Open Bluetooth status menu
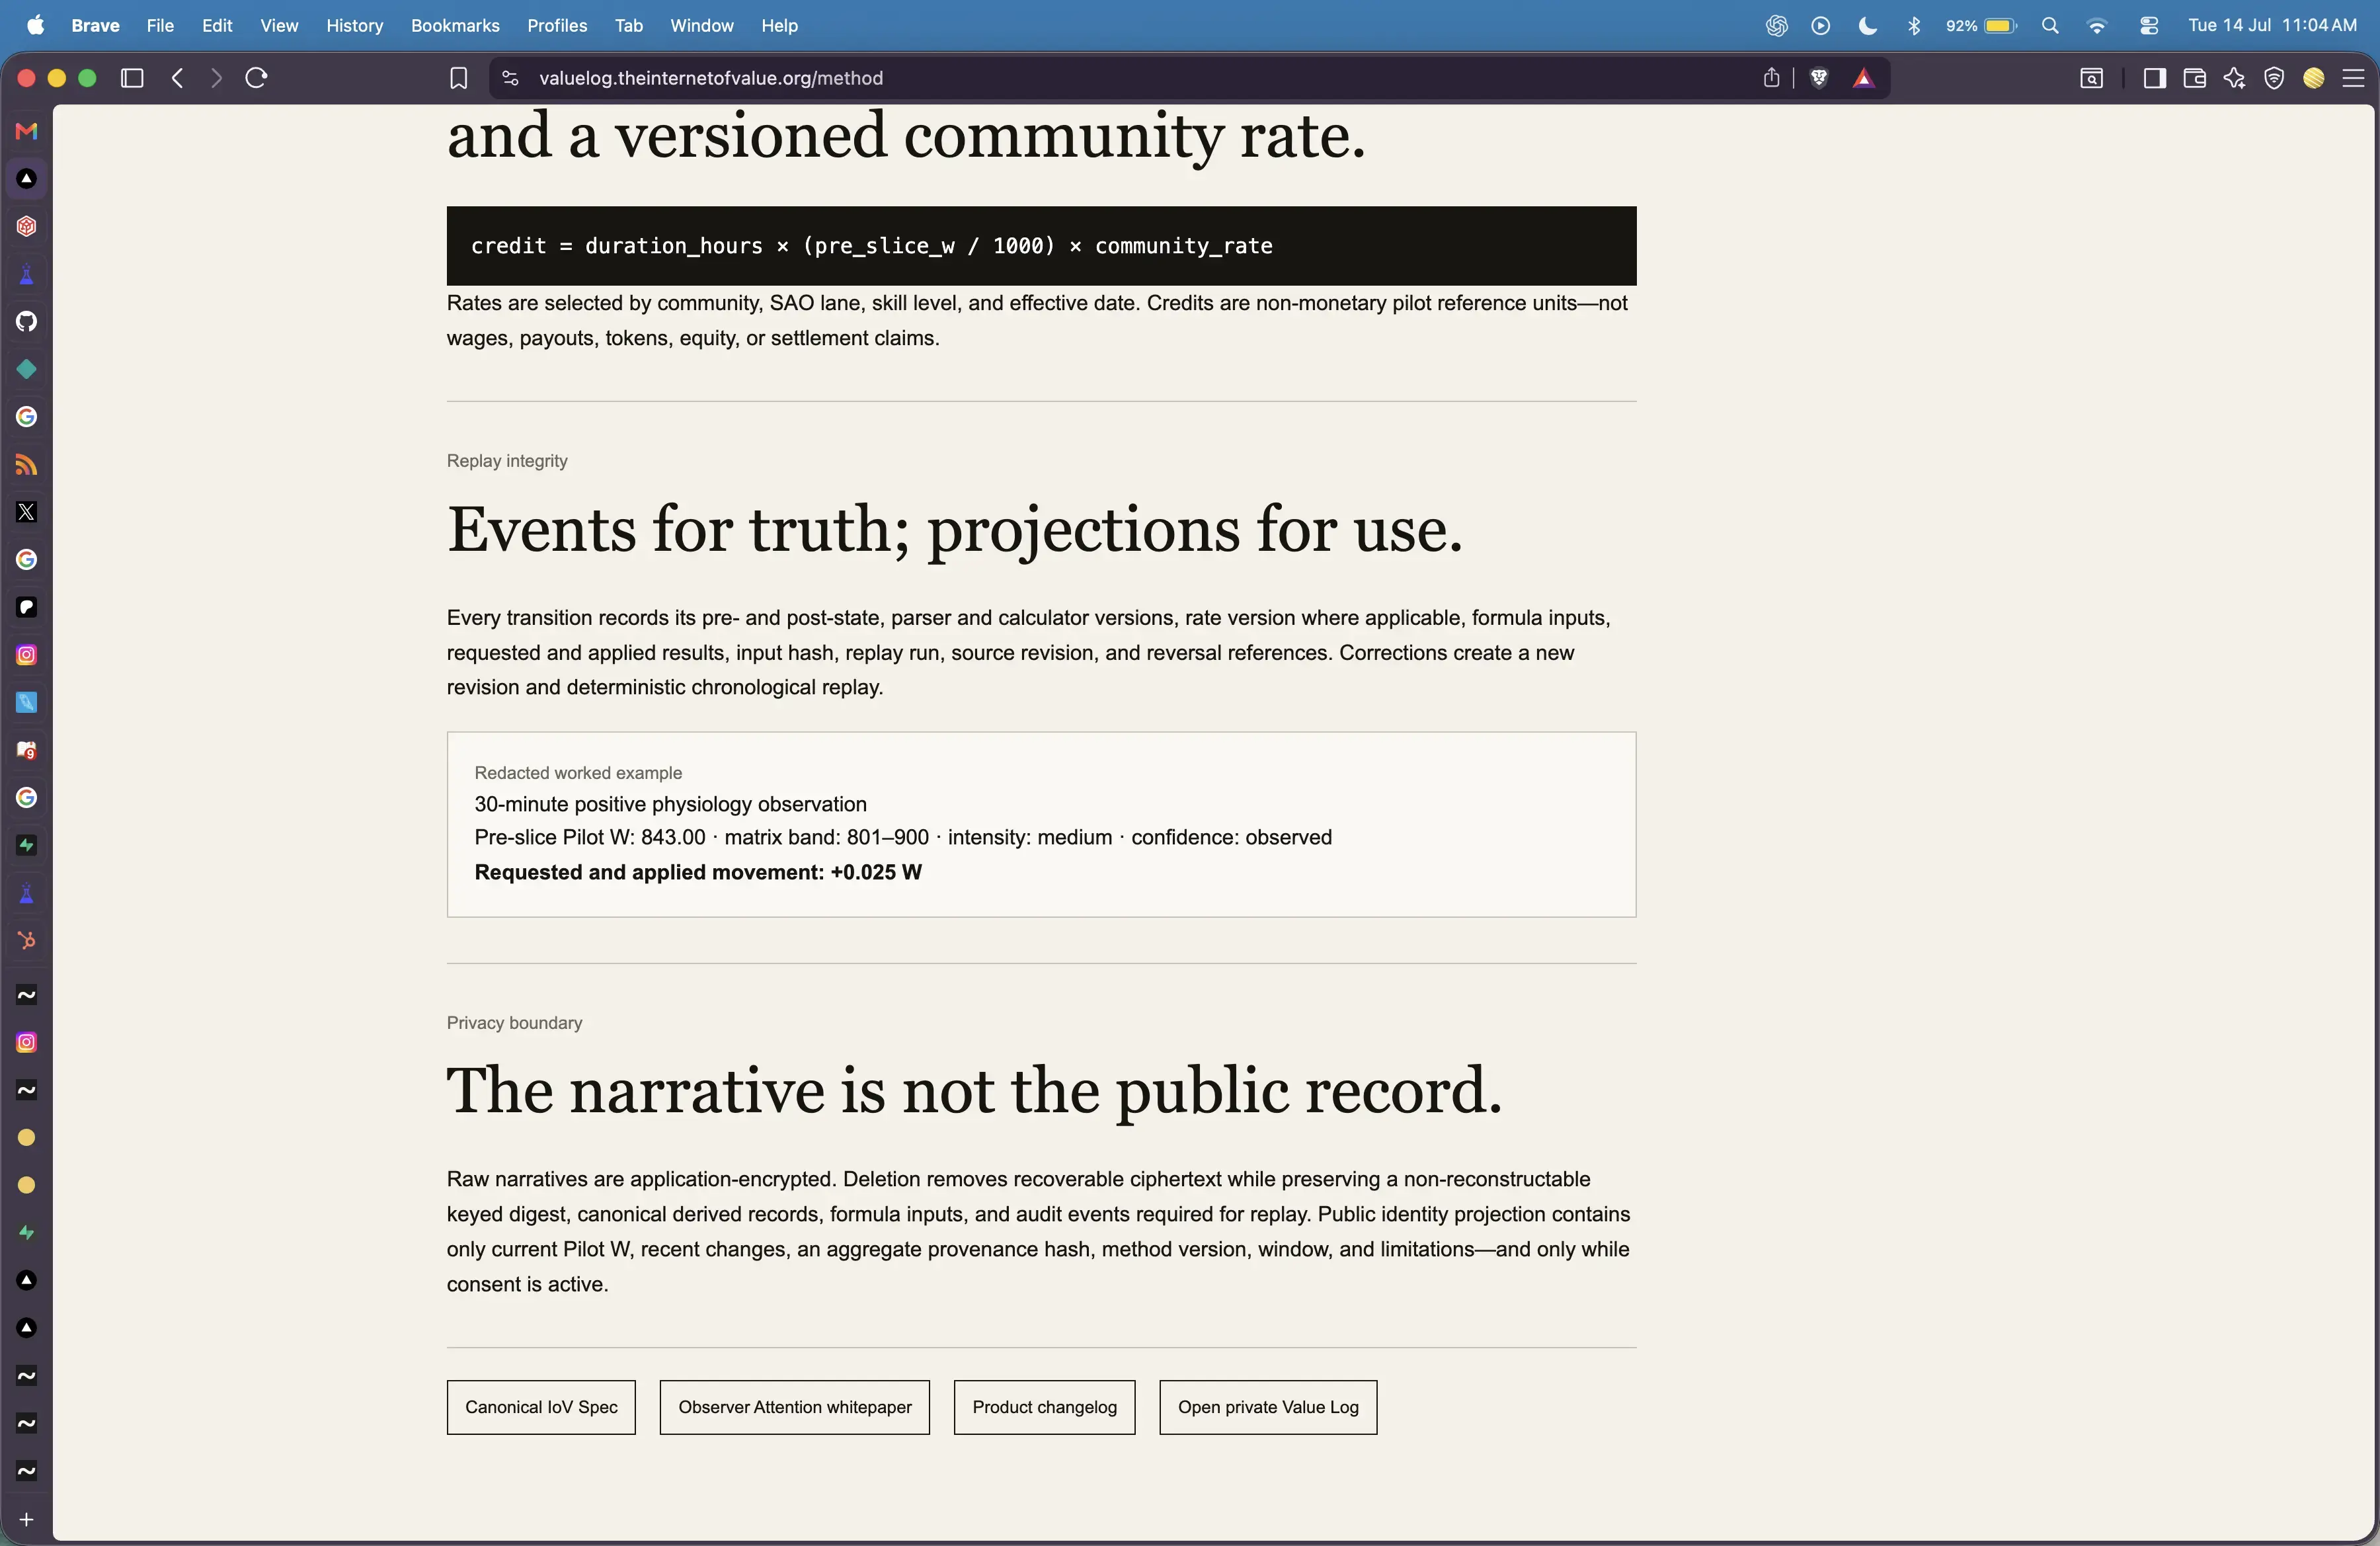The image size is (2380, 1546). 1914,26
